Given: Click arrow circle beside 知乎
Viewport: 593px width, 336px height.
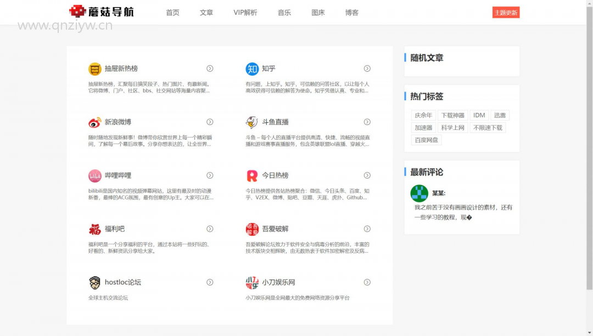Looking at the screenshot, I should click(367, 69).
